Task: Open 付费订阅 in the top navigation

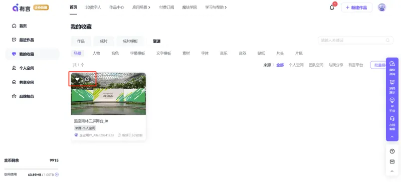Action: click(x=166, y=8)
